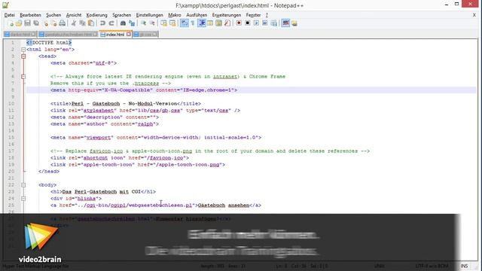482x271 pixels.
Task: Click the title tag line 10 text
Action: 126,104
